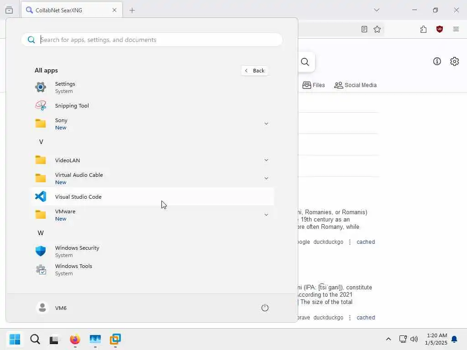The height and width of the screenshot is (350, 467).
Task: Switch to the Files search category
Action: [314, 85]
